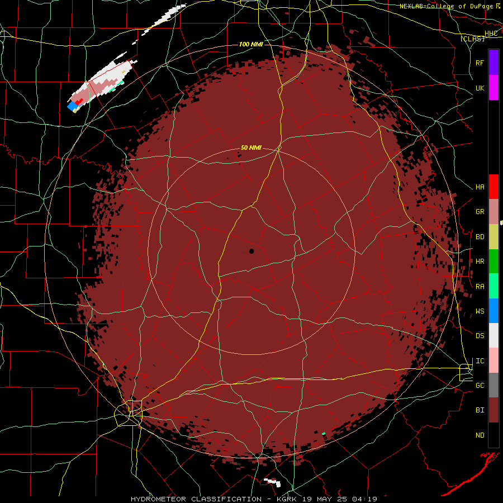
Task: Click the BI legend label
Action: [x=480, y=410]
